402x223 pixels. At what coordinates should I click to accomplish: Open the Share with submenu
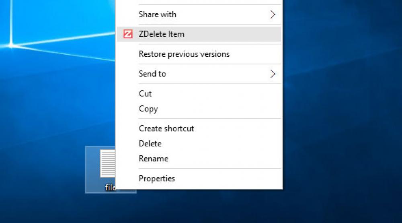[x=199, y=14]
